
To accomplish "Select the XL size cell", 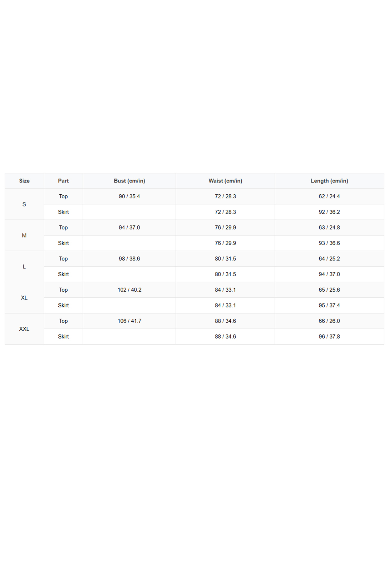I will click(x=24, y=298).
